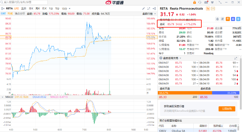
Task: Click the 华盛通 logo in title bar
Action: [x=115, y=2]
